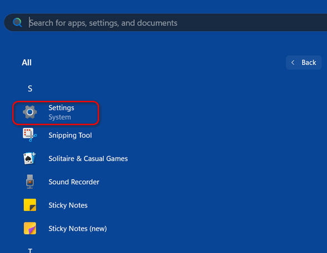Viewport: 327px width, 253px height.
Task: Click the 'Sticky Notes (new)' label
Action: point(78,229)
